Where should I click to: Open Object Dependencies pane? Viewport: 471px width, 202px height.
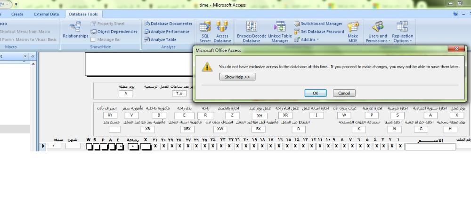(x=114, y=31)
